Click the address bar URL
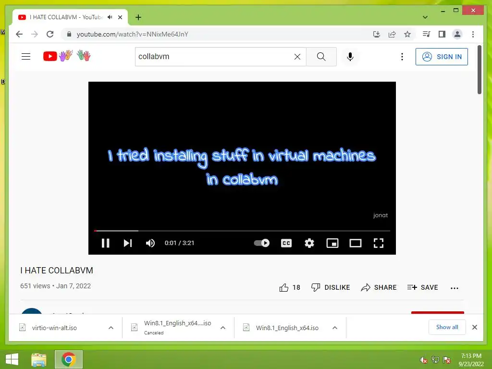The width and height of the screenshot is (492, 369). coord(133,34)
